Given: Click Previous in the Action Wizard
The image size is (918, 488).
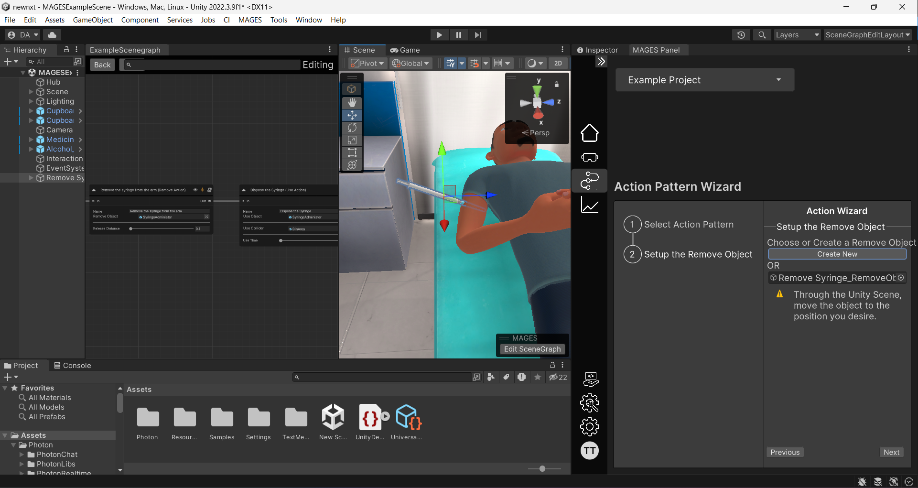Looking at the screenshot, I should click(785, 452).
